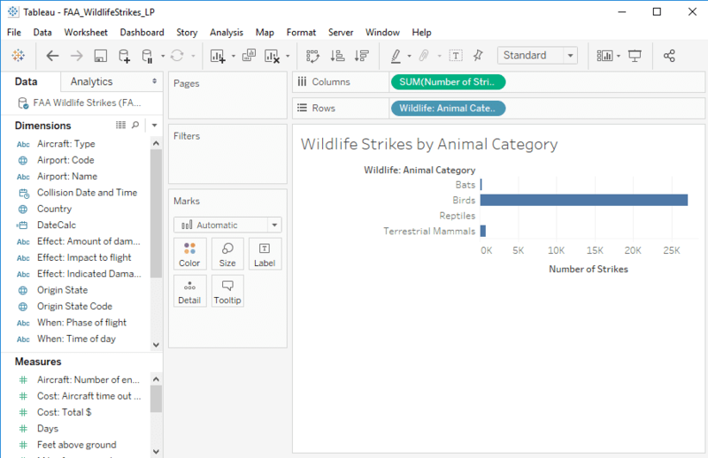Viewport: 708px width, 458px height.
Task: Click the Color button on Marks card
Action: 189,254
